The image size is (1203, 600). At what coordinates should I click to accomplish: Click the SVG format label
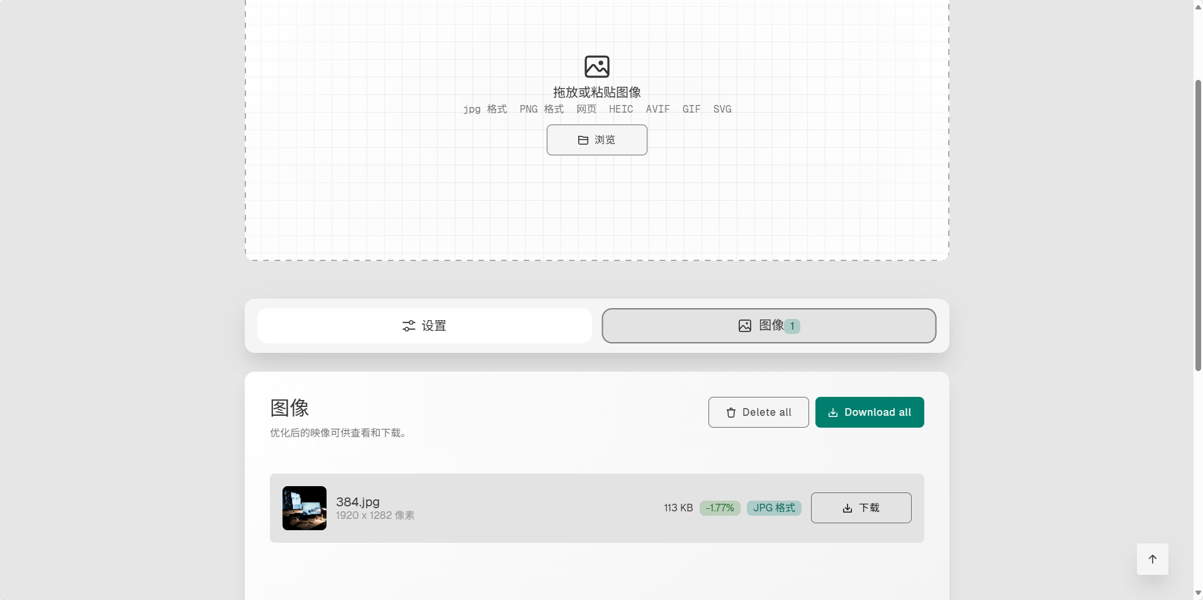(x=722, y=109)
